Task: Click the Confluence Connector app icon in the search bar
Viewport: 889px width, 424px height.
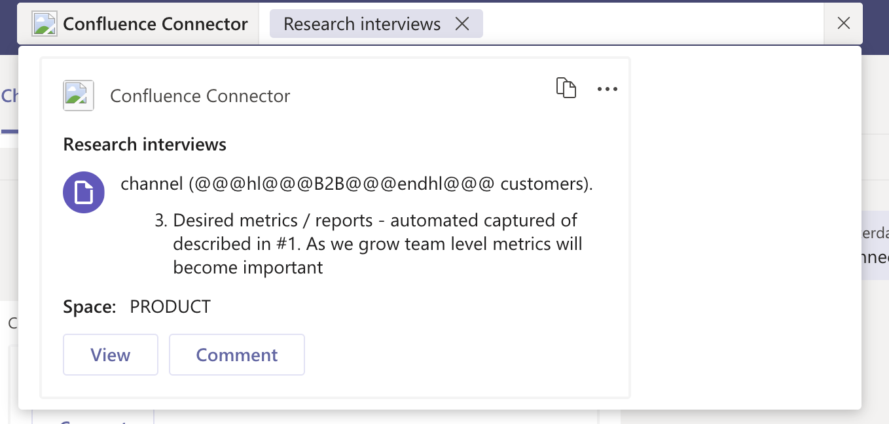Action: (45, 24)
